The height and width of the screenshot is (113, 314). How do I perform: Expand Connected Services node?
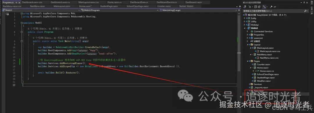click(247, 31)
